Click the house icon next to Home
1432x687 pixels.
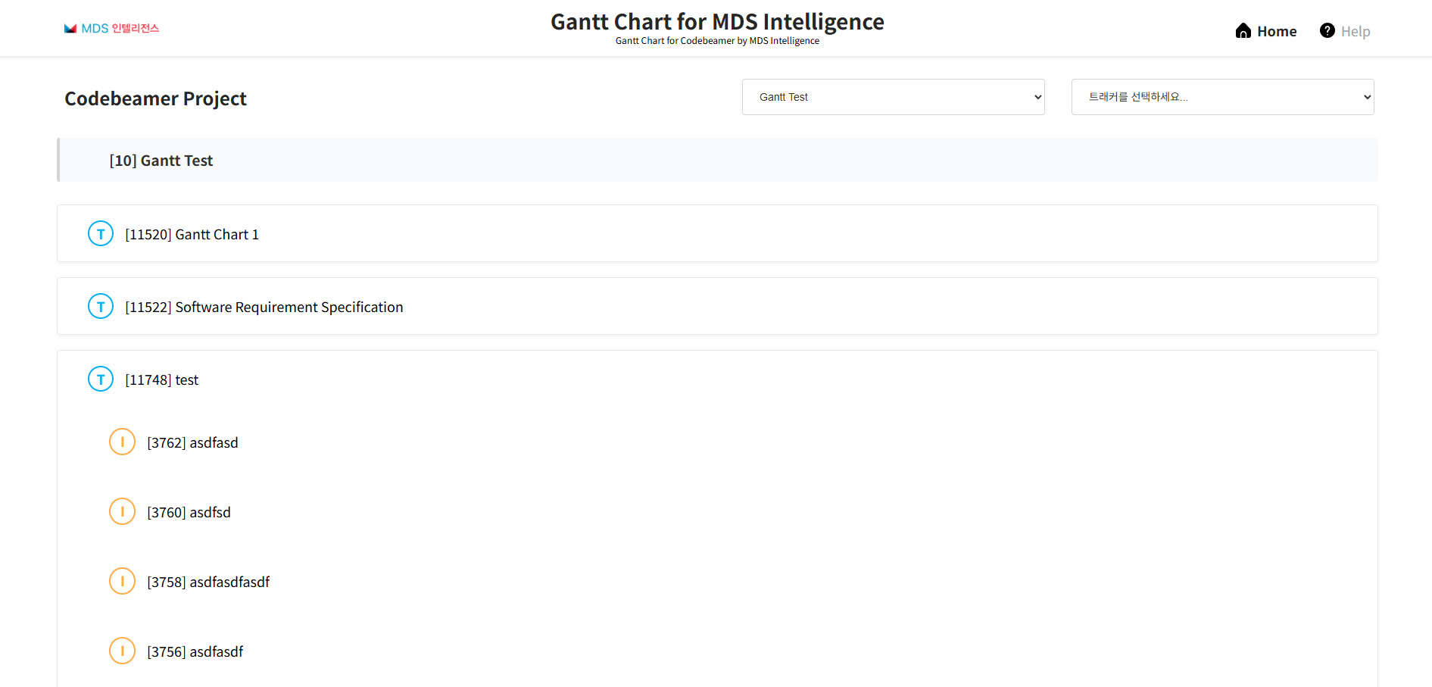pyautogui.click(x=1243, y=30)
